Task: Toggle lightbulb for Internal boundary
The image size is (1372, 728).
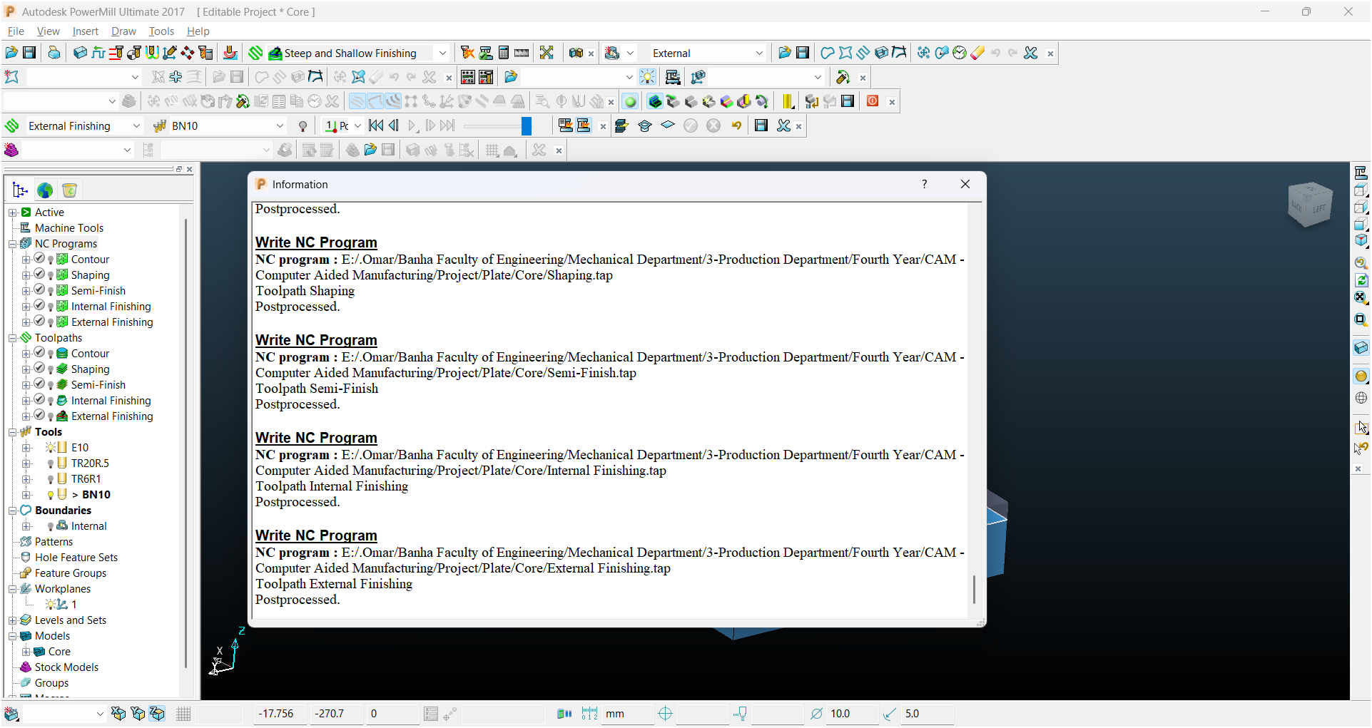Action: coord(51,526)
